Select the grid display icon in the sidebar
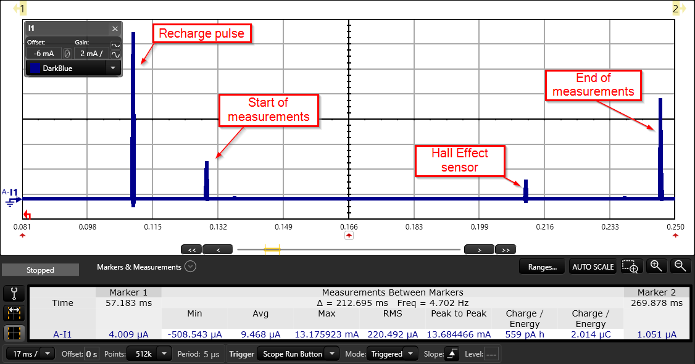Viewport: 695px width, 364px height. (x=14, y=332)
